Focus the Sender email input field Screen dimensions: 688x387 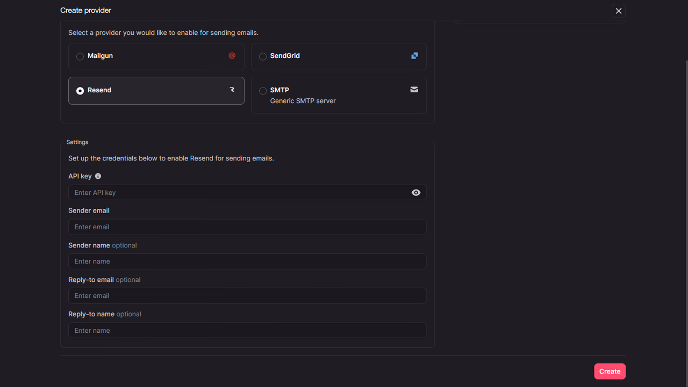[x=247, y=227]
